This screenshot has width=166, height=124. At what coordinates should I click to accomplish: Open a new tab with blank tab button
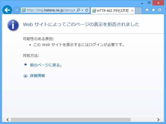(x=138, y=11)
